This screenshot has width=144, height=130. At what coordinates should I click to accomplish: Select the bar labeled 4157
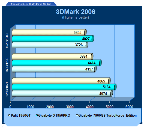tap(54, 69)
